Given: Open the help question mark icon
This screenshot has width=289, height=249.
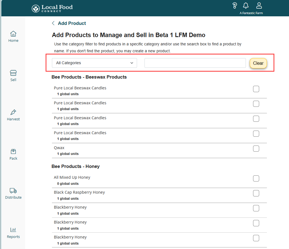Looking at the screenshot, I should [235, 6].
